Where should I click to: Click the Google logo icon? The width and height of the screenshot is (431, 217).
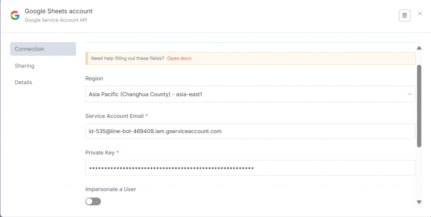(x=15, y=16)
